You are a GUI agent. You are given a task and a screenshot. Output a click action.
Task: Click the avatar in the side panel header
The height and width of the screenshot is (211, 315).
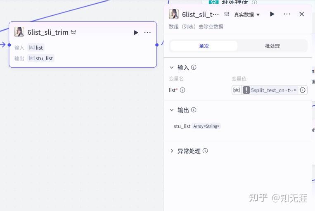coord(174,14)
